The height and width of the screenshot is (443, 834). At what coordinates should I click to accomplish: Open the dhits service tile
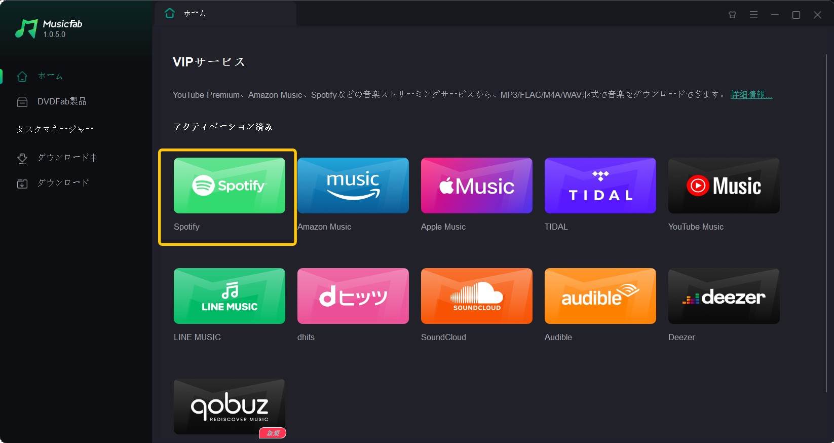pyautogui.click(x=353, y=296)
